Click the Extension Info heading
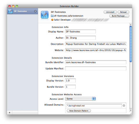This screenshot has width=139, height=124. [x=60, y=27]
